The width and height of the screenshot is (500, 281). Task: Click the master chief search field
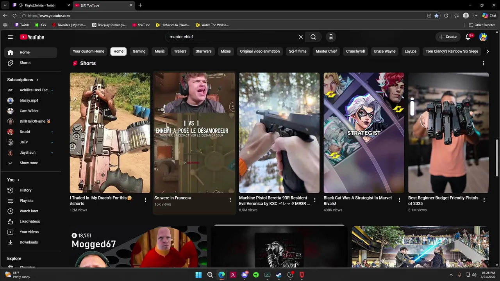pyautogui.click(x=232, y=37)
